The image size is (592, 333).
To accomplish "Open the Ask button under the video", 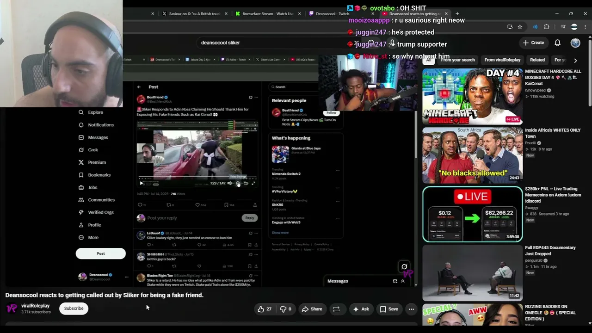I will (x=361, y=309).
